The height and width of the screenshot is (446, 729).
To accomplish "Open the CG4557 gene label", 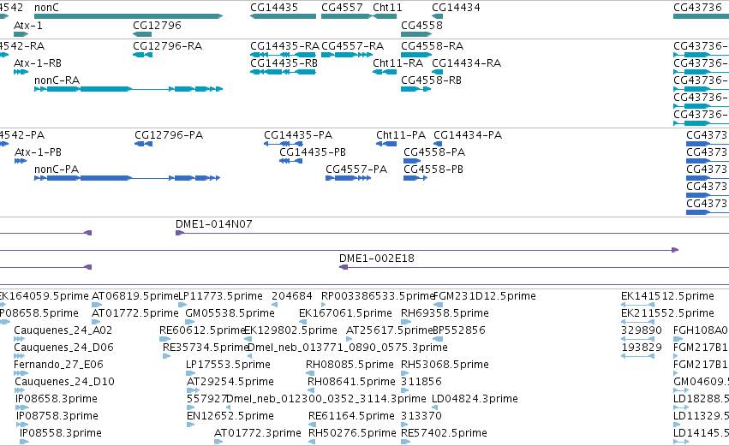I will [342, 8].
